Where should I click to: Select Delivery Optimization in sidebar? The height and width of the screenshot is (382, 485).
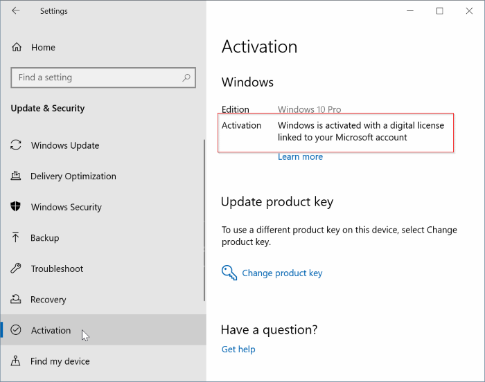point(103,176)
